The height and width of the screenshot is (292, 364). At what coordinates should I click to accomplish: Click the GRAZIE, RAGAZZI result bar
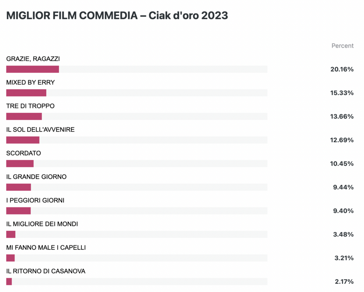pyautogui.click(x=137, y=69)
